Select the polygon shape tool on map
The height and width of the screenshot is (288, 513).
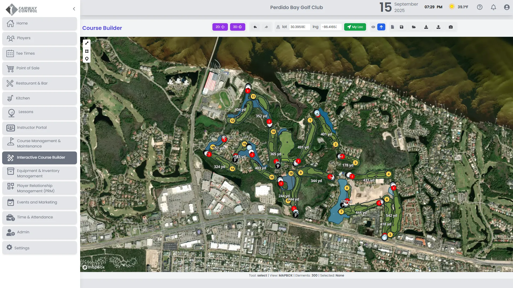pos(87,51)
